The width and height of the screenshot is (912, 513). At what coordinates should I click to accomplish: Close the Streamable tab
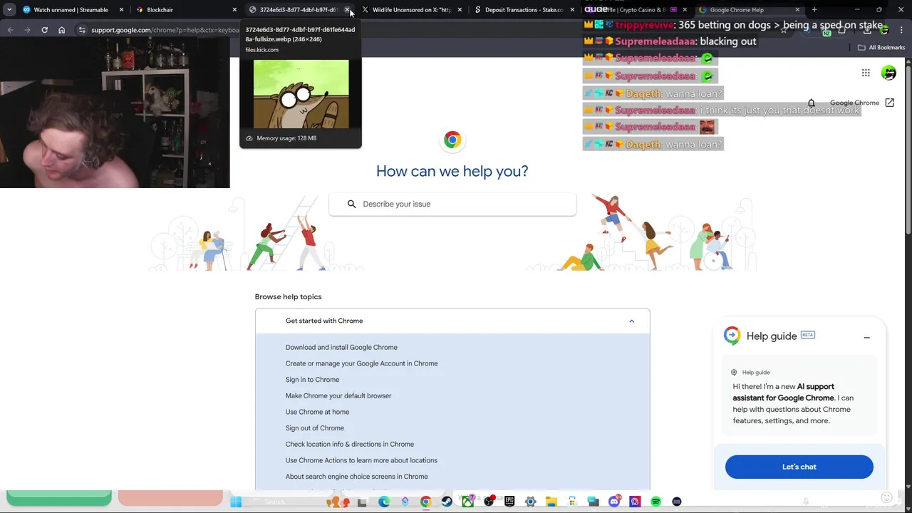pyautogui.click(x=121, y=10)
